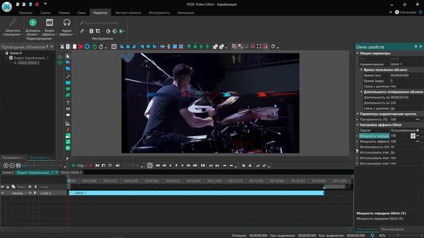Click the zoom in timeline plus icon

[6, 165]
